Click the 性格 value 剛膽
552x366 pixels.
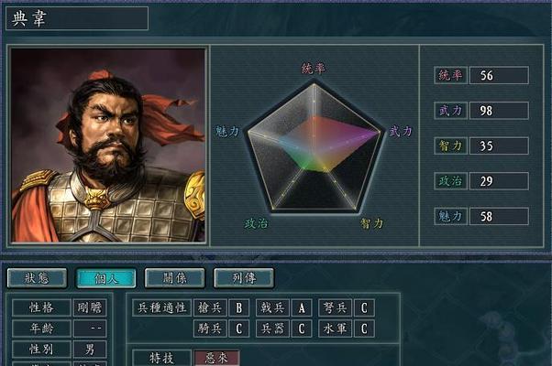click(90, 308)
